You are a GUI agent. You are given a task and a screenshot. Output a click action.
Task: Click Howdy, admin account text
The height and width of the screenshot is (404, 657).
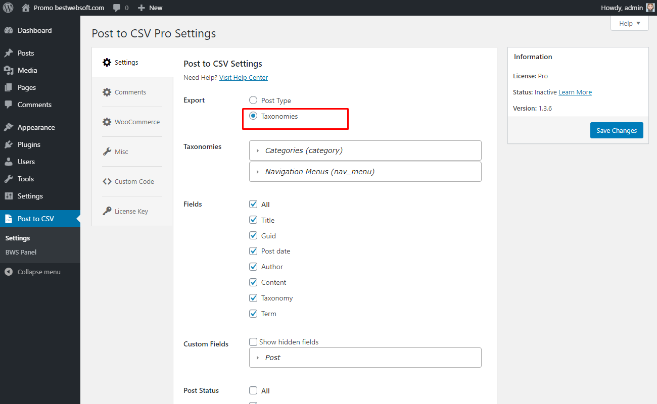[622, 8]
